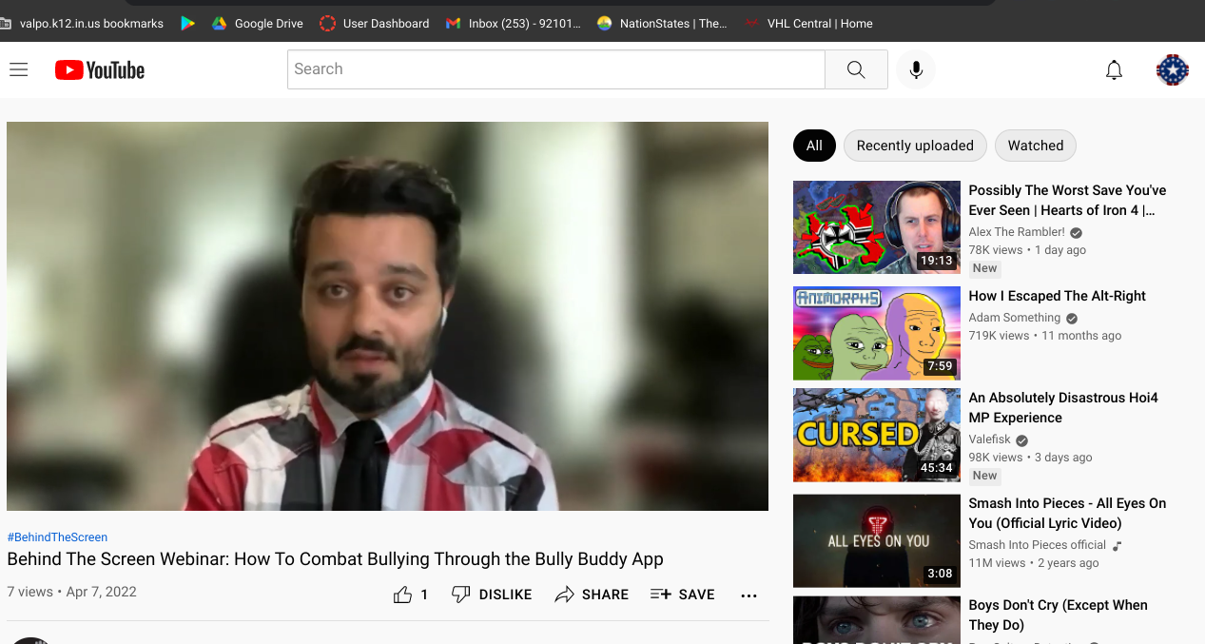
Task: Start voice search with microphone icon
Action: [x=916, y=69]
